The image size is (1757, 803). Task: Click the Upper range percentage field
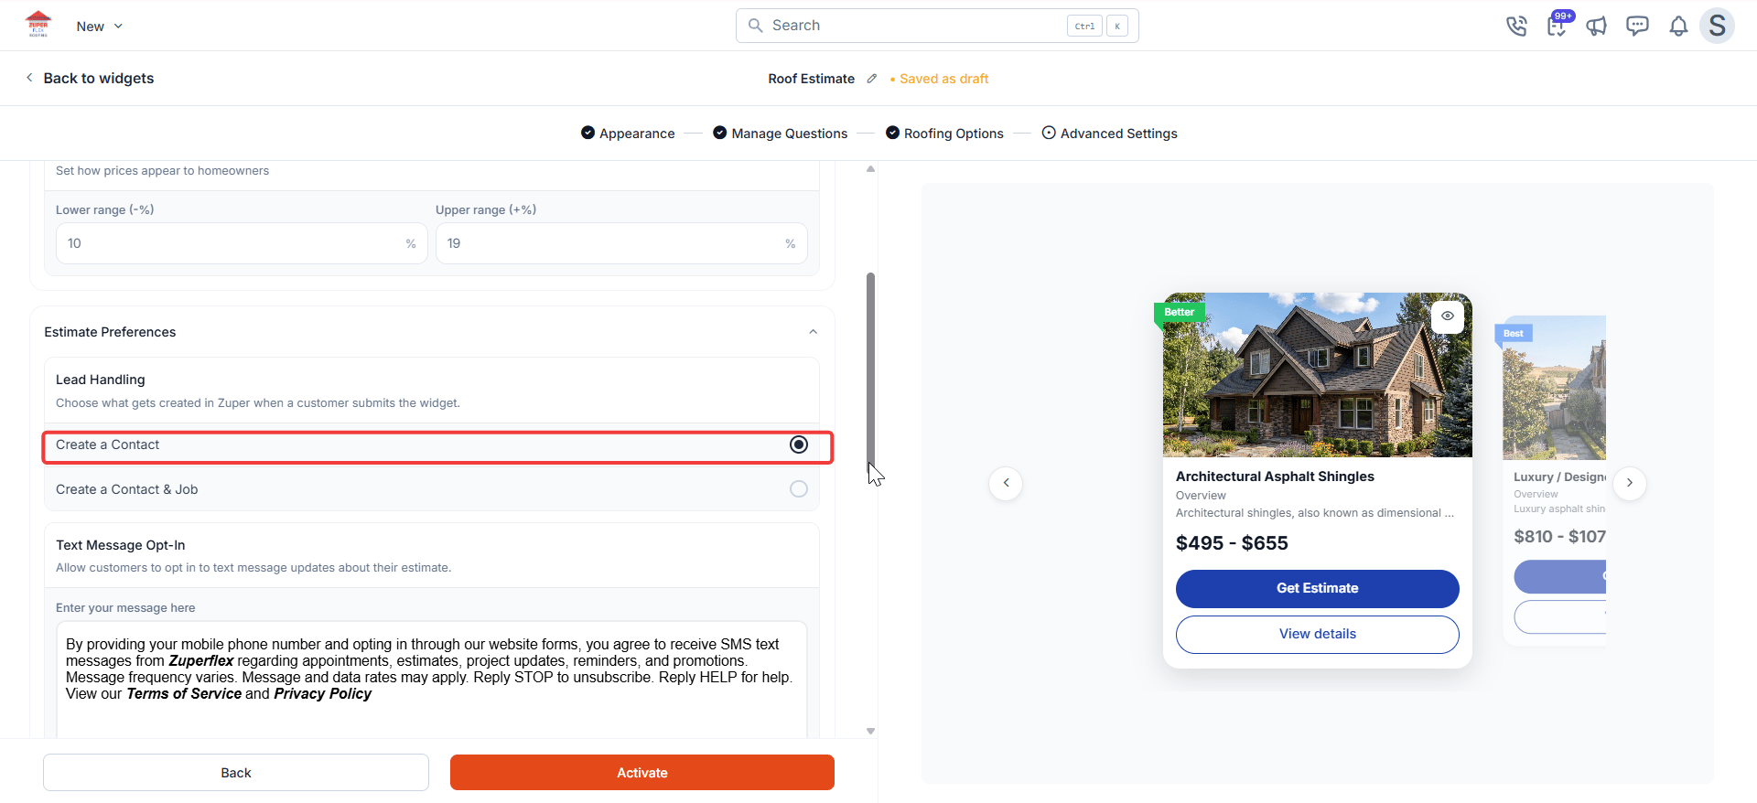pyautogui.click(x=621, y=243)
